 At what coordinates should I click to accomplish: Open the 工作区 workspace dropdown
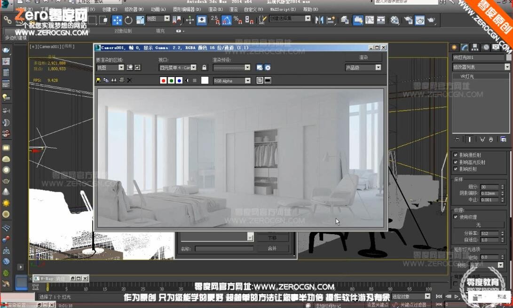tap(98, 1)
